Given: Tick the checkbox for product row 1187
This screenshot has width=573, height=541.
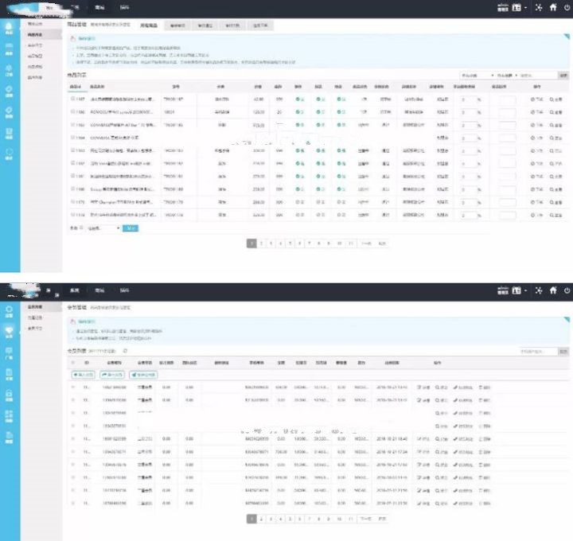Looking at the screenshot, I should point(72,100).
